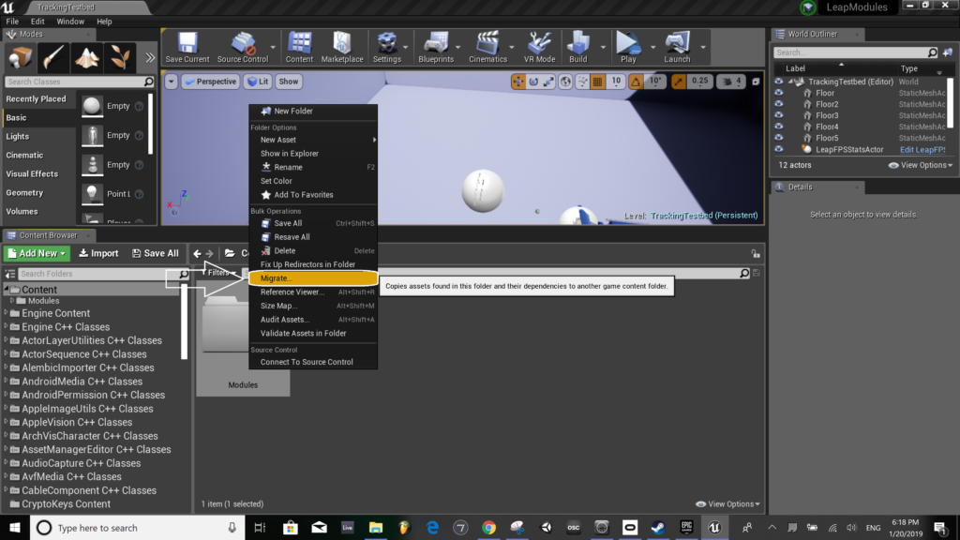Image resolution: width=960 pixels, height=540 pixels.
Task: Switch to the Foliage mode icon
Action: tap(119, 57)
